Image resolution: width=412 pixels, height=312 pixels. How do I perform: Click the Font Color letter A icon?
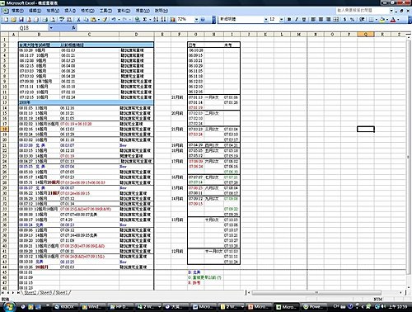point(393,19)
